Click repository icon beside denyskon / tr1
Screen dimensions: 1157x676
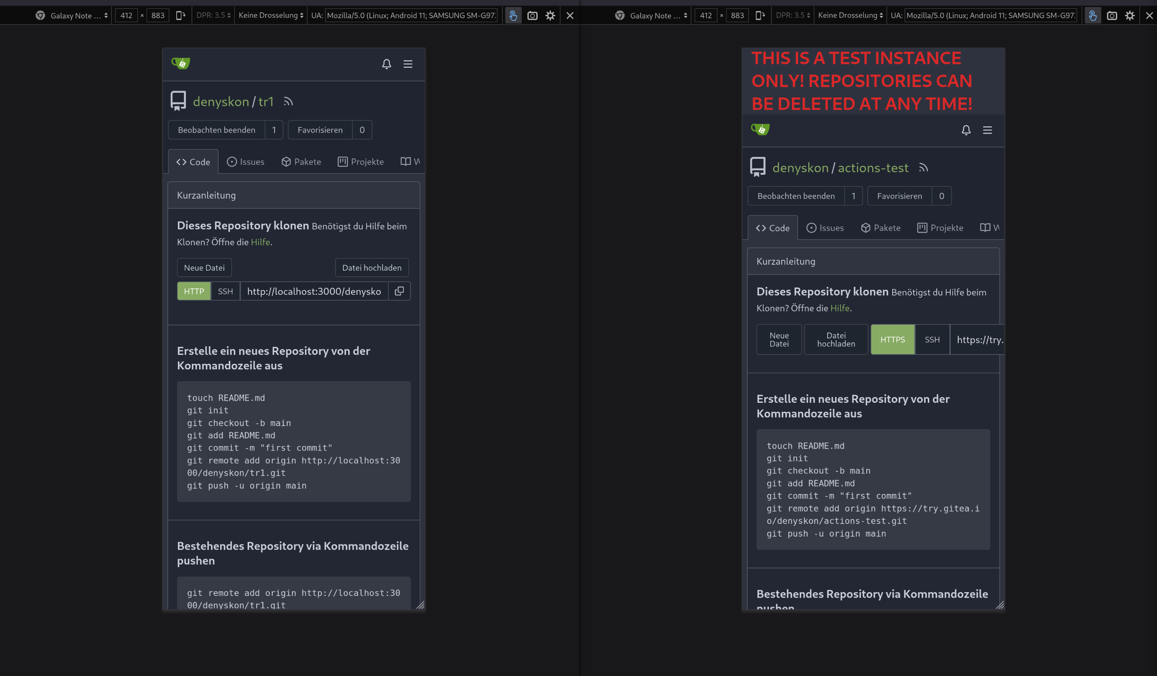coord(178,100)
